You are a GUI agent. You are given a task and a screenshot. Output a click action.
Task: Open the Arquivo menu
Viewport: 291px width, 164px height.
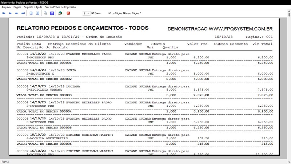pyautogui.click(x=6, y=7)
